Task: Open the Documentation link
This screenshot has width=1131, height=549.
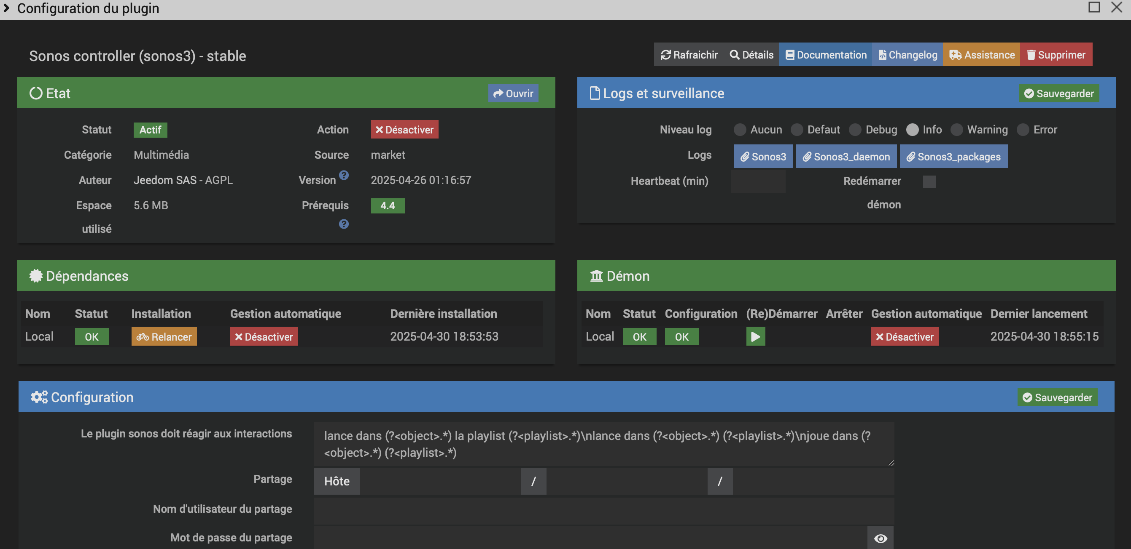Action: [825, 55]
